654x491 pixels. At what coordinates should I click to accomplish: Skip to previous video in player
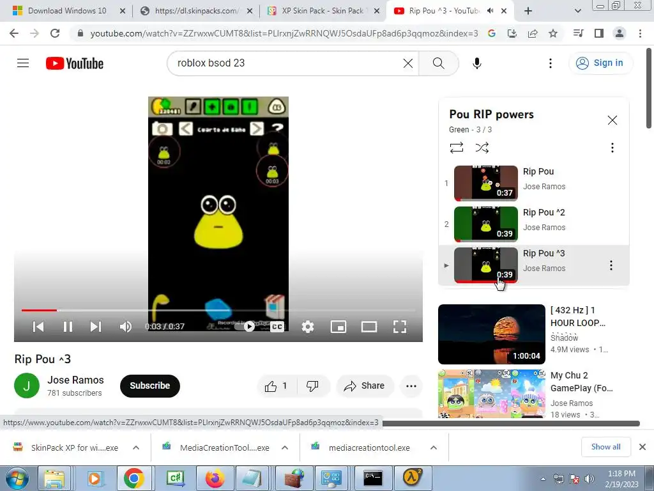pos(38,327)
